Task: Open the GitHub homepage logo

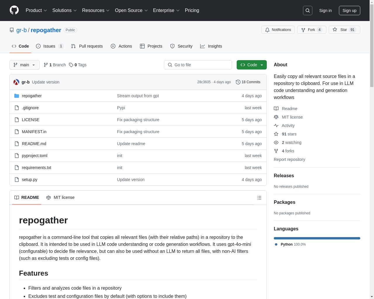Action: (x=14, y=10)
